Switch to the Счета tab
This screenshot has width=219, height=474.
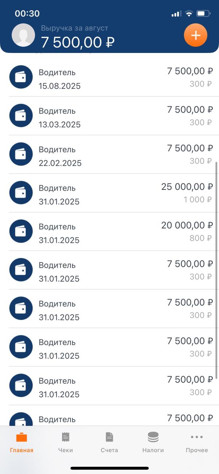[109, 442]
